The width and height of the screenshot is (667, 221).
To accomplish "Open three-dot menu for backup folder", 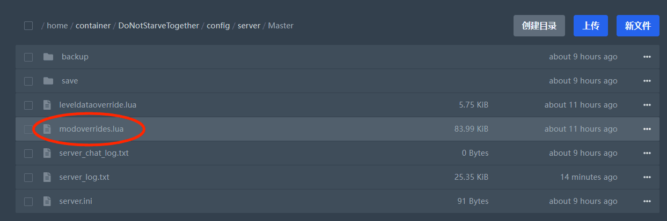I will (647, 57).
